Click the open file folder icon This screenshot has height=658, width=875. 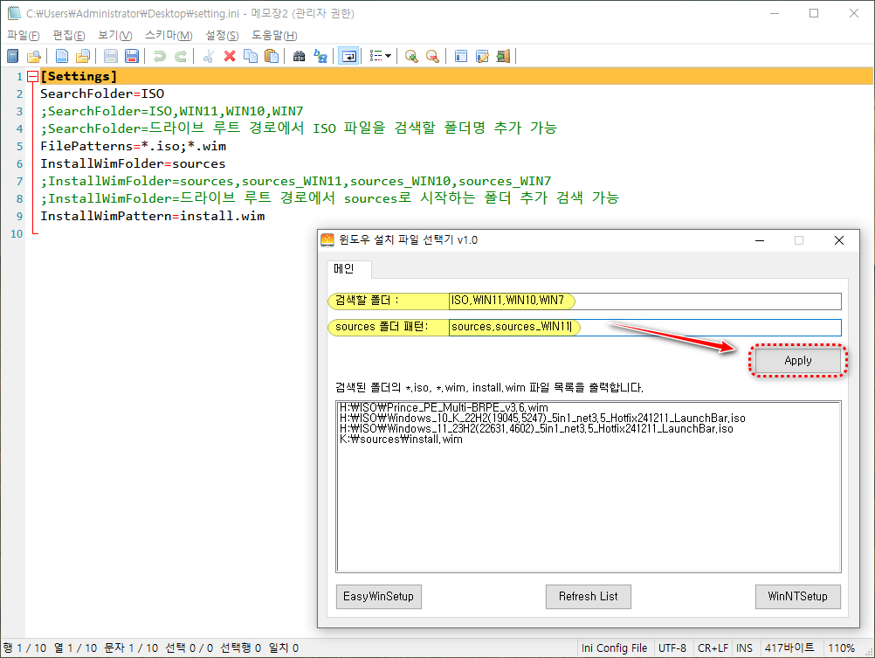click(83, 56)
